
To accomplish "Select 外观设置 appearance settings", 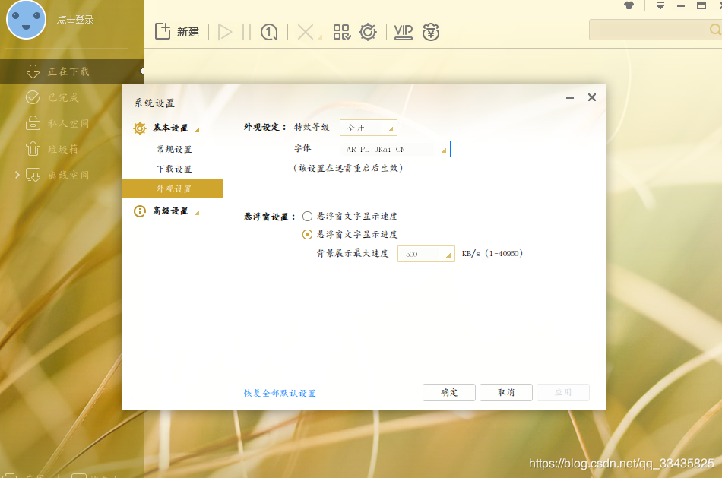I will tap(173, 188).
